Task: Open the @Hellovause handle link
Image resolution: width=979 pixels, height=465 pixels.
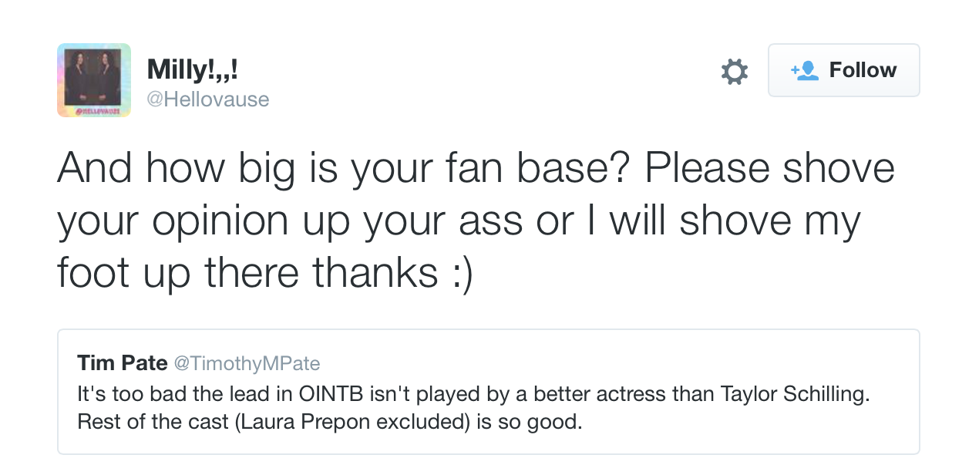Action: pos(208,99)
